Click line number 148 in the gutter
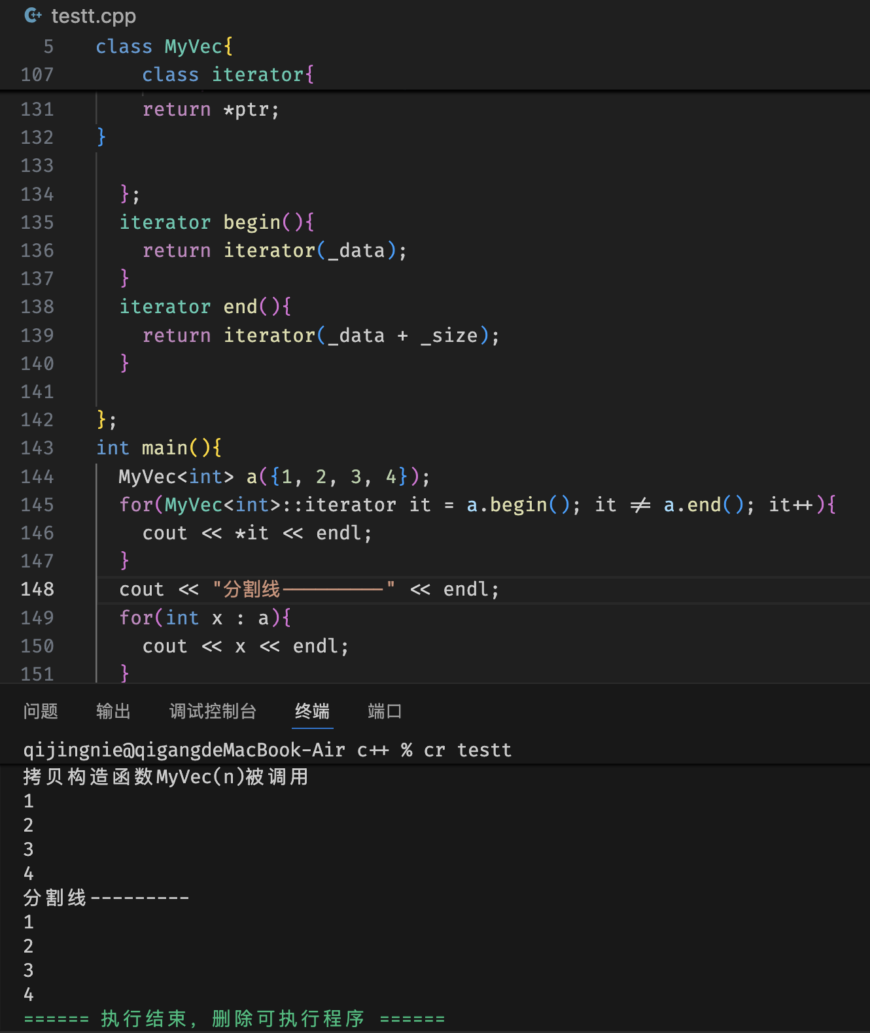This screenshot has width=870, height=1033. coord(37,589)
